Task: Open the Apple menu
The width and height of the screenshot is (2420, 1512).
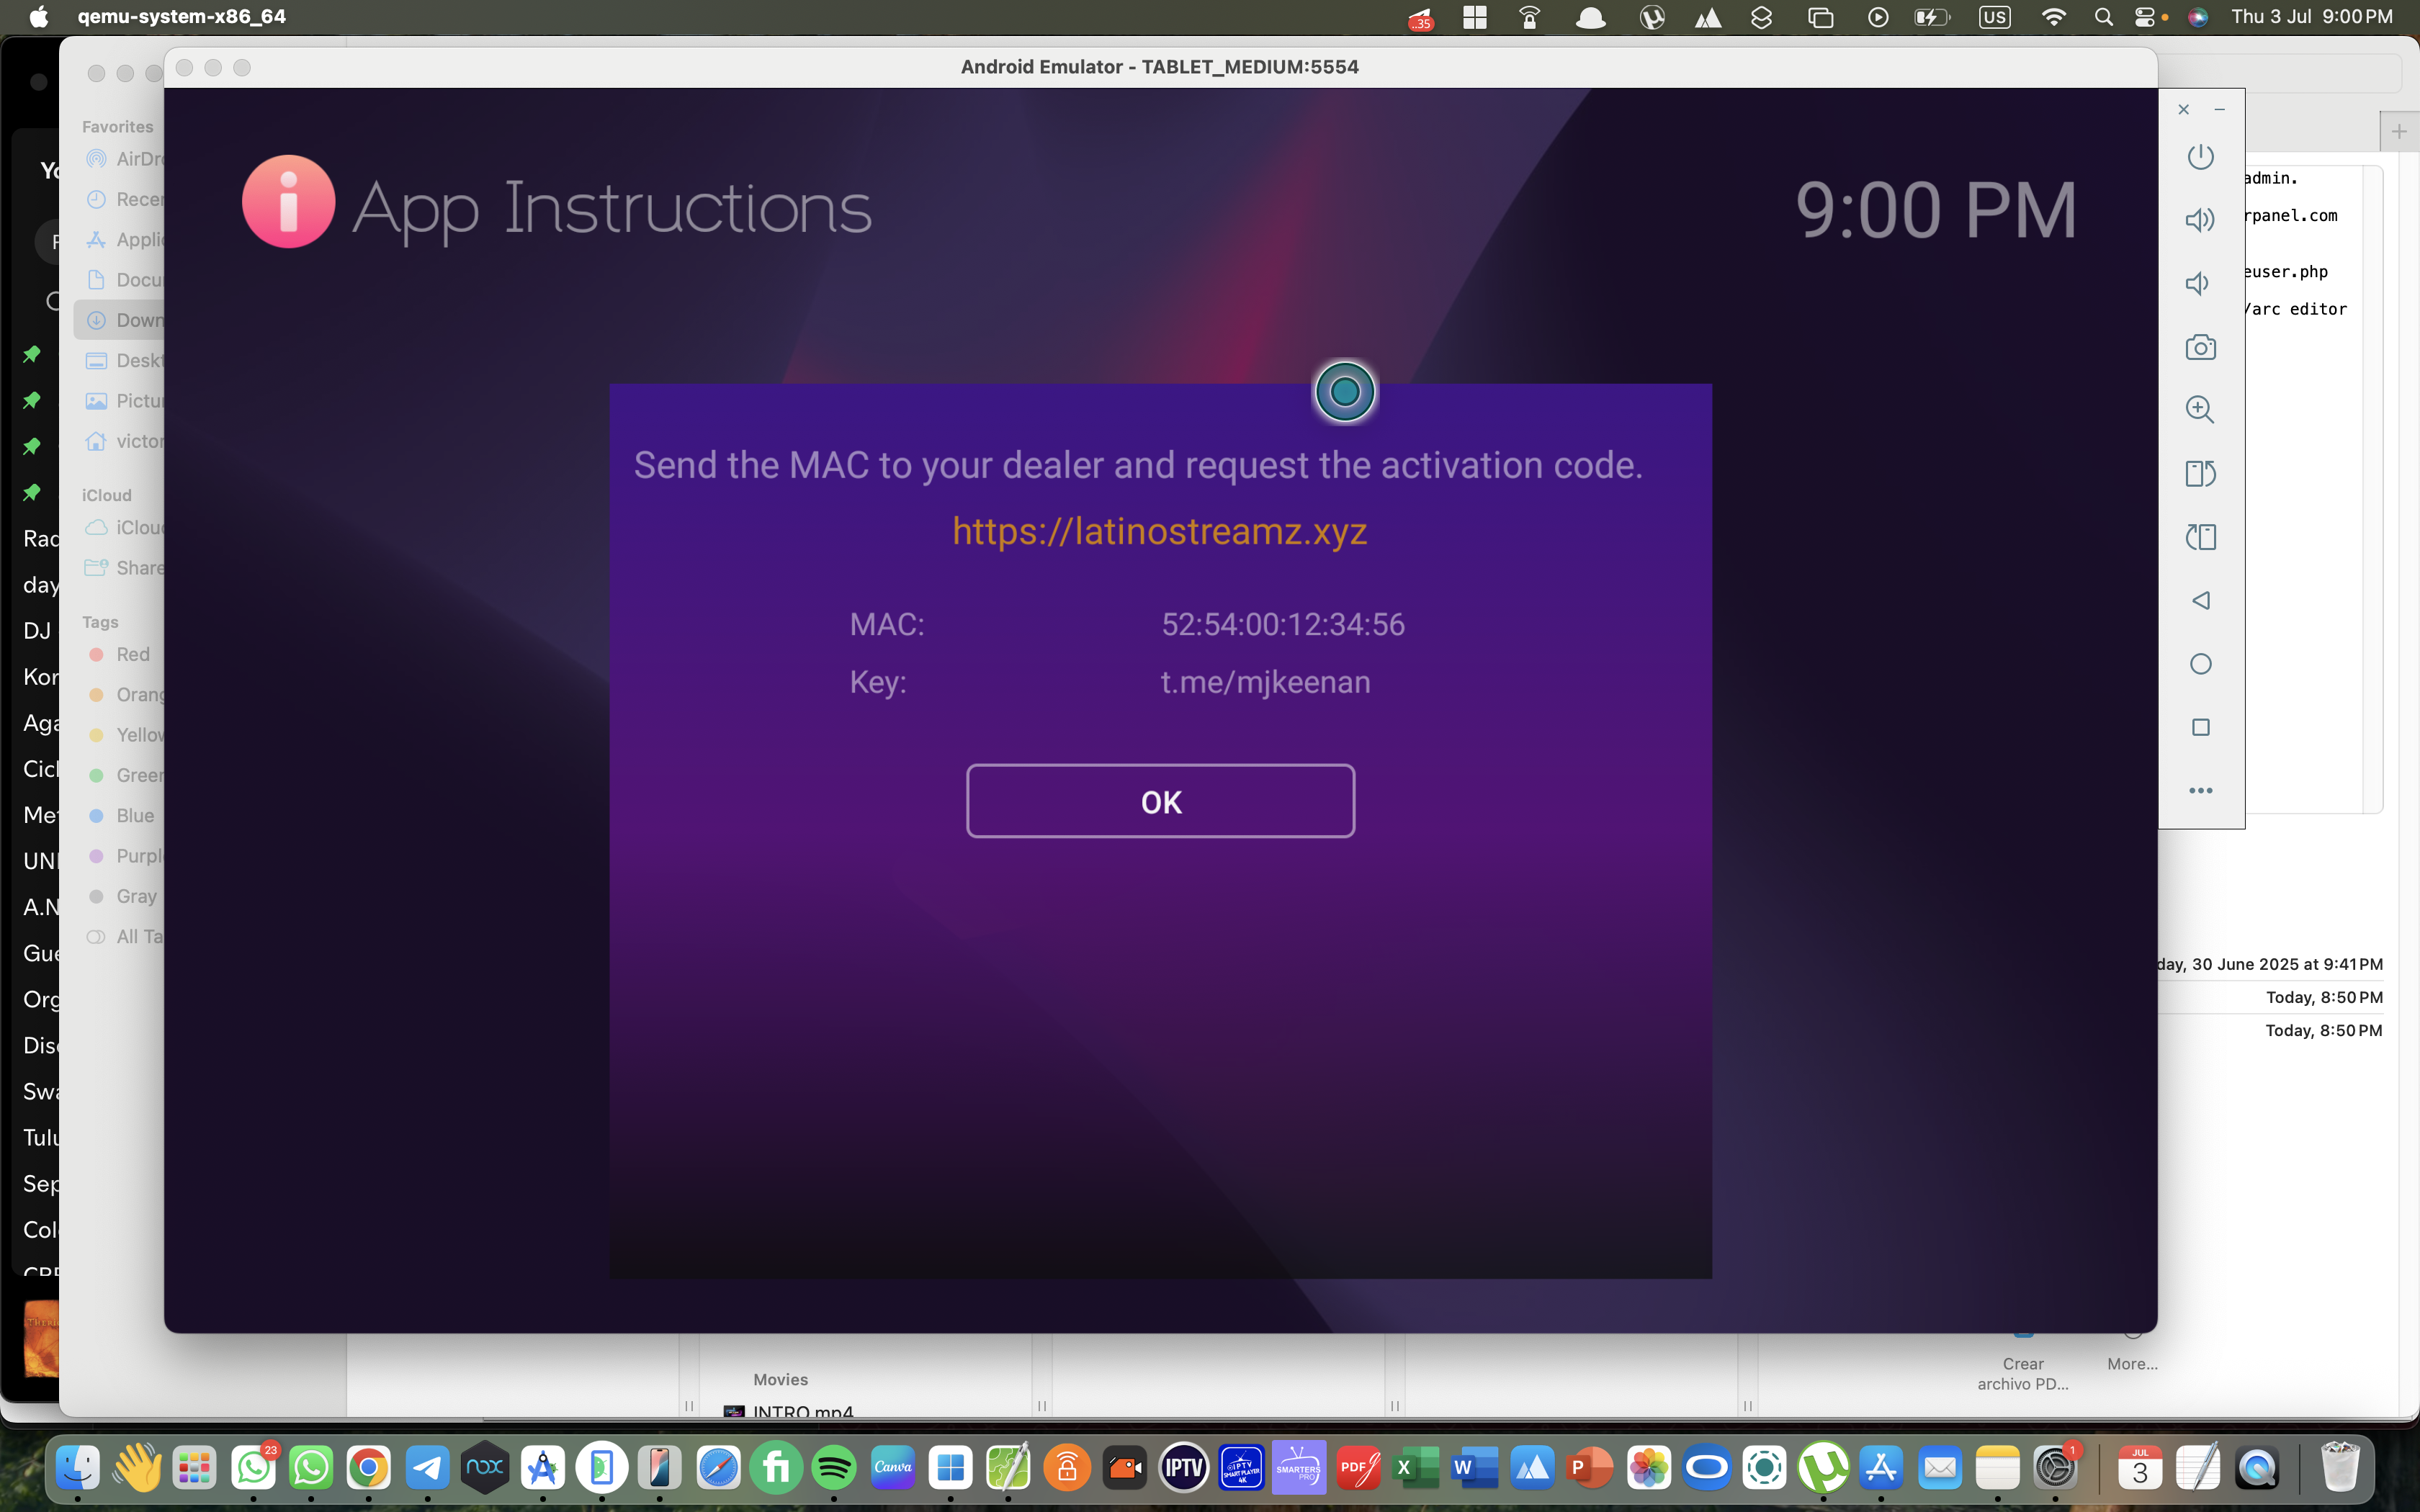Action: 38,17
